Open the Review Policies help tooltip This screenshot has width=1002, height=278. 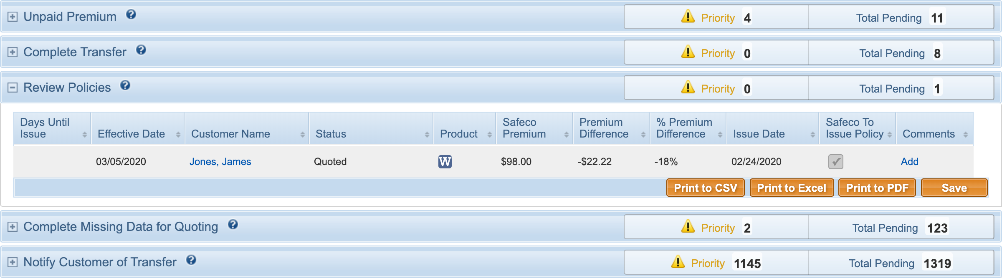(125, 86)
